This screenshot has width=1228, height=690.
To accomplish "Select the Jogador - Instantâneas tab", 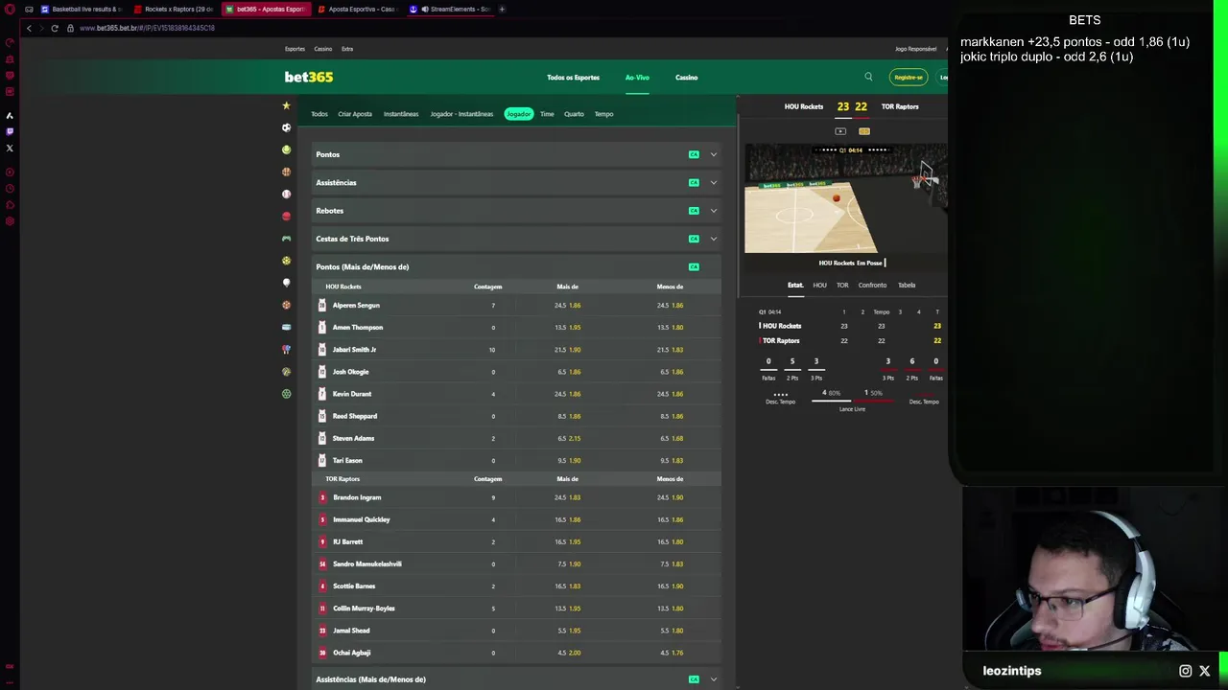I will [x=461, y=114].
